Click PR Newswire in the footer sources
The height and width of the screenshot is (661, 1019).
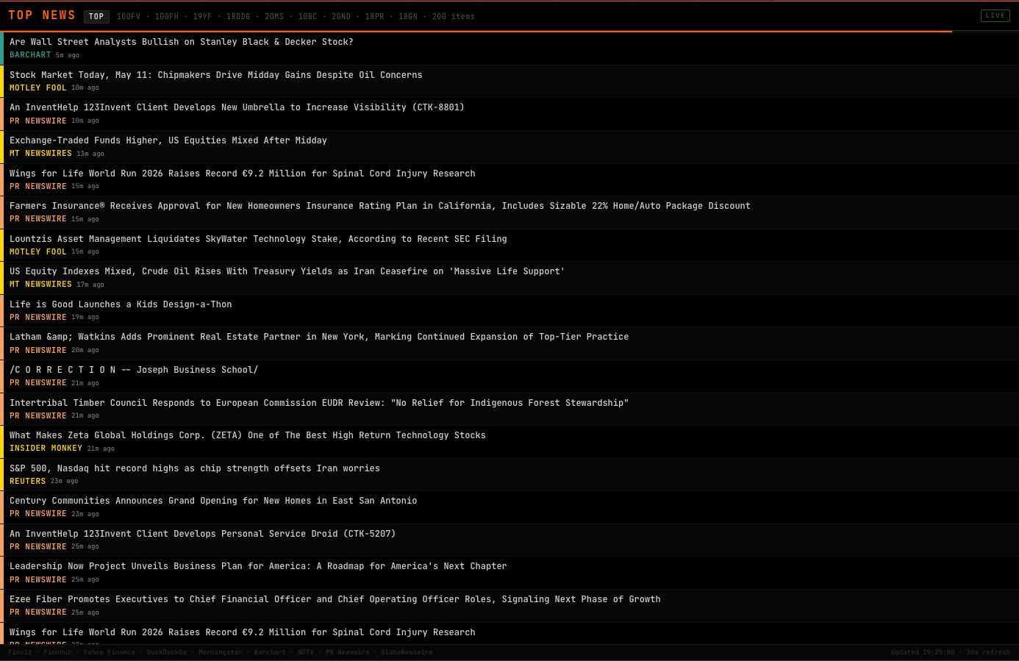(347, 652)
